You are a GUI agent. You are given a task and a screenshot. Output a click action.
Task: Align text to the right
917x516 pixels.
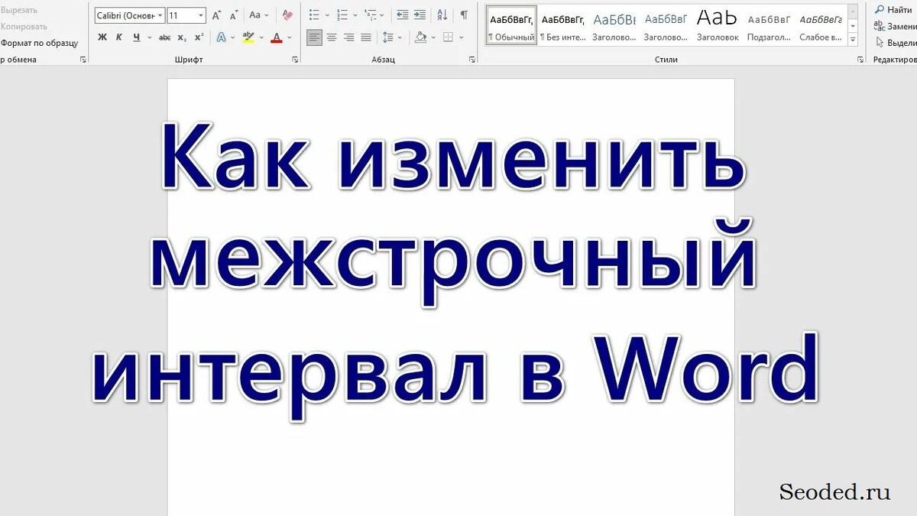[348, 37]
